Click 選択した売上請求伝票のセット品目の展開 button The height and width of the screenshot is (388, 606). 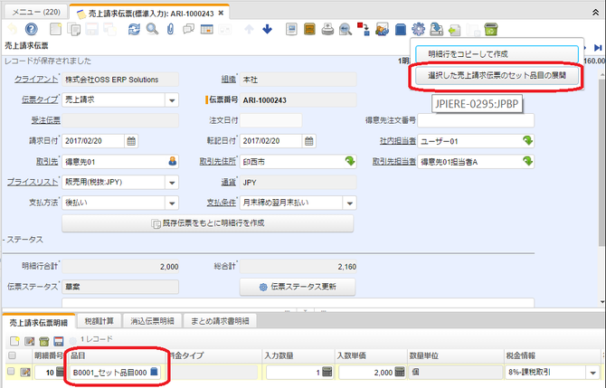497,76
